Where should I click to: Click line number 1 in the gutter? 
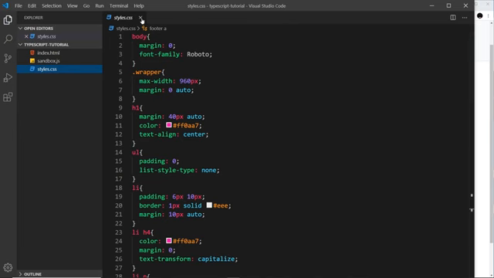click(x=120, y=36)
